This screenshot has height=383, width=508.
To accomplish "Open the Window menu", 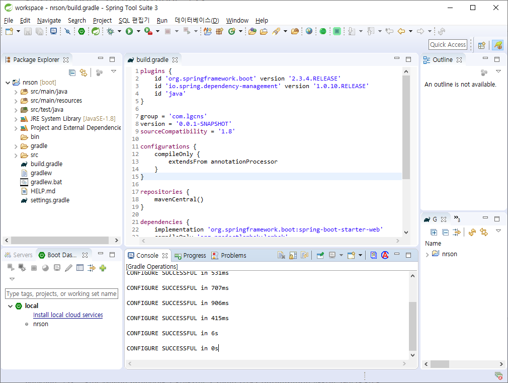I will click(x=237, y=21).
